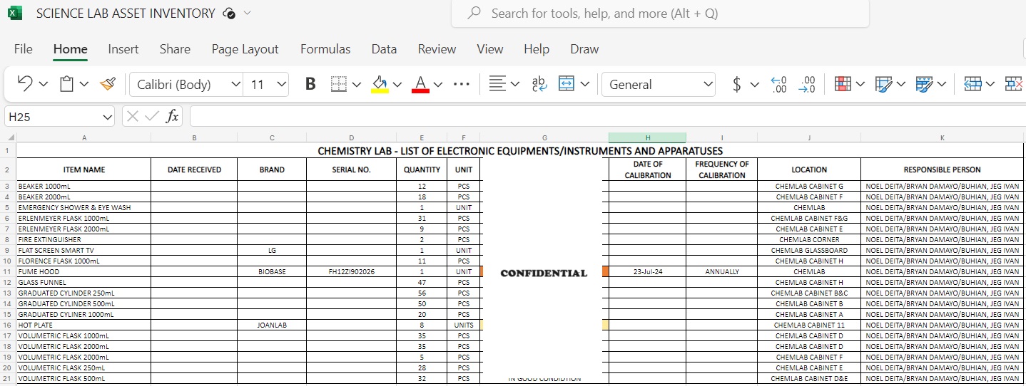Click the Delete cells icon
1026x386 pixels.
point(1014,84)
